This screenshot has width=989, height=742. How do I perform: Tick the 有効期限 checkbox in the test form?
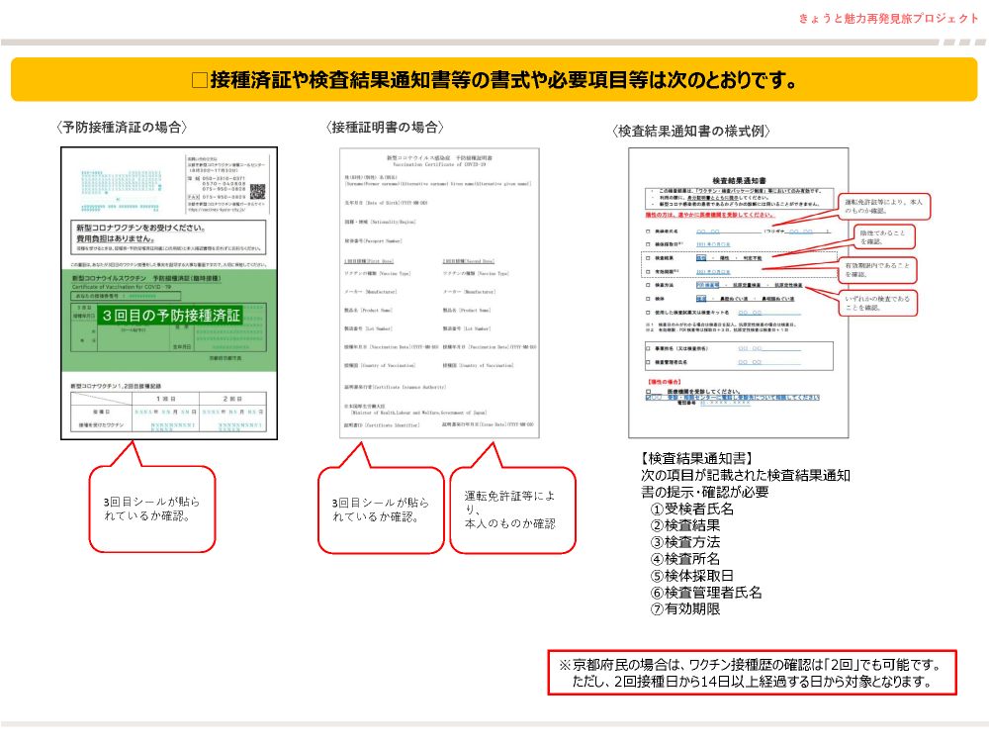648,272
